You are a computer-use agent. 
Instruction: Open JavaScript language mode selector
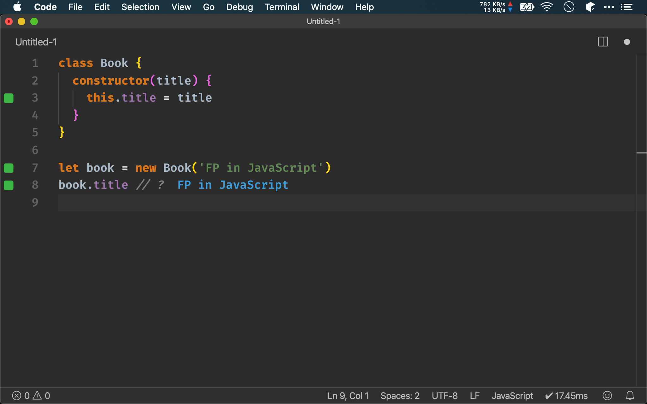tap(512, 395)
